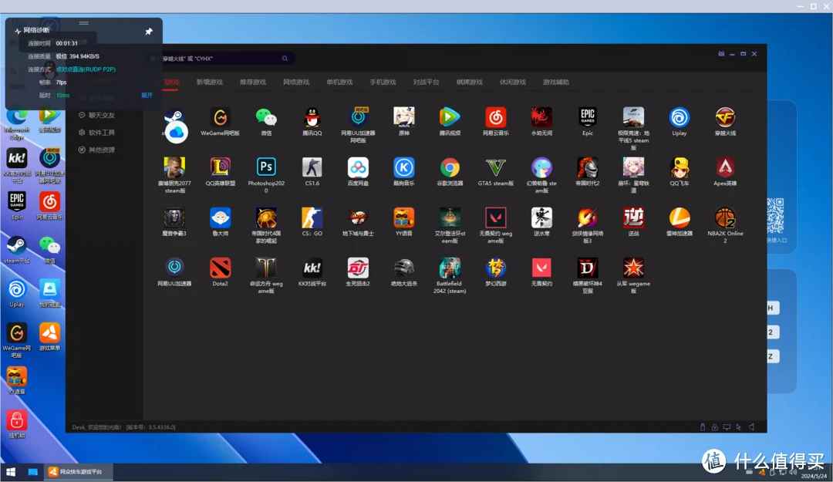
Task: Launch the Uplay icon in the grid
Action: pos(679,117)
